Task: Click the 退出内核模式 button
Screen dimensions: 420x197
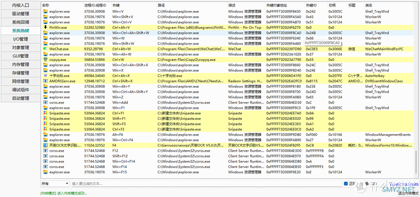Action: 408,193
